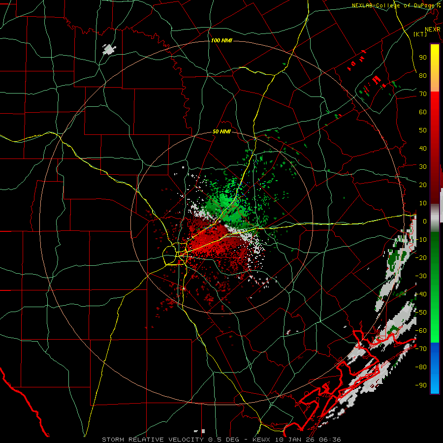Select the positive 10 knot scale value
The height and width of the screenshot is (443, 443).
click(x=423, y=203)
